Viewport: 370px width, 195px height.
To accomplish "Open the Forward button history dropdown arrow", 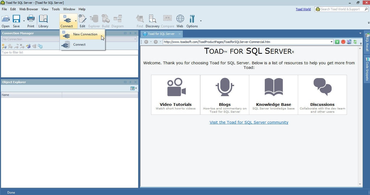I will click(160, 42).
